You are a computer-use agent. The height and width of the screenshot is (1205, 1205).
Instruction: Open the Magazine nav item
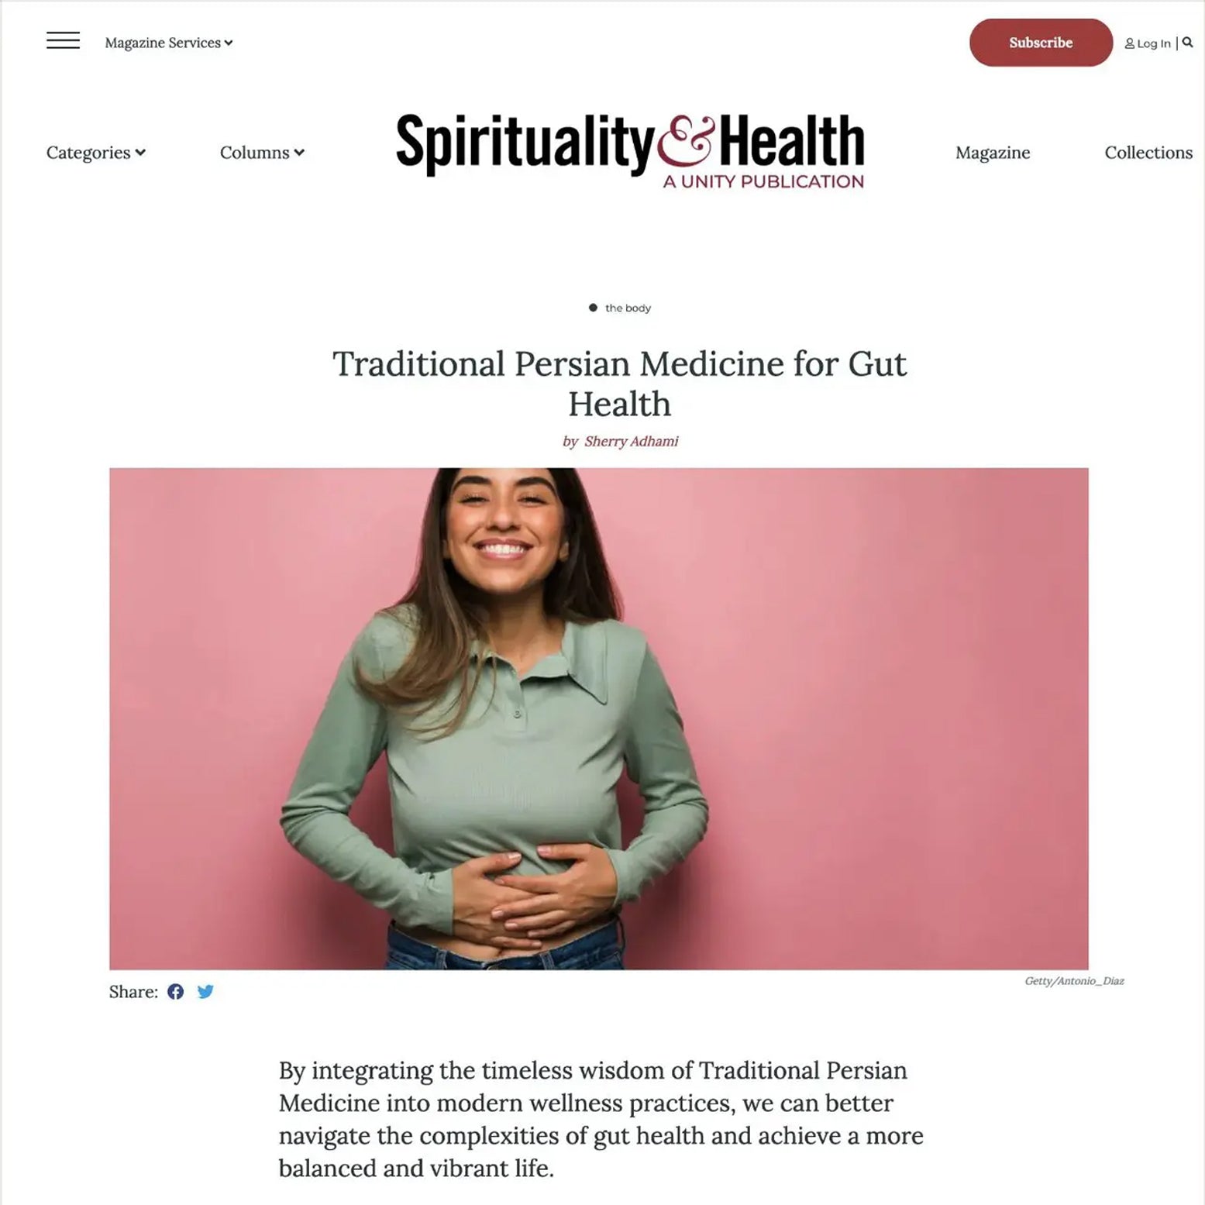click(993, 153)
